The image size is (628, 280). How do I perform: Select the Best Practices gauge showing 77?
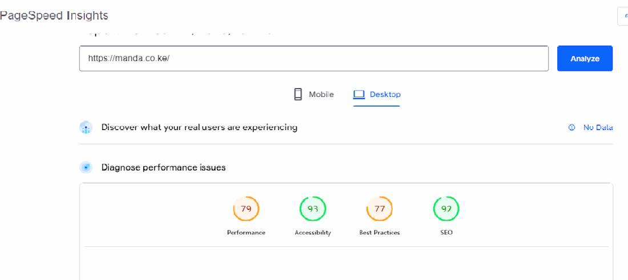(x=380, y=209)
